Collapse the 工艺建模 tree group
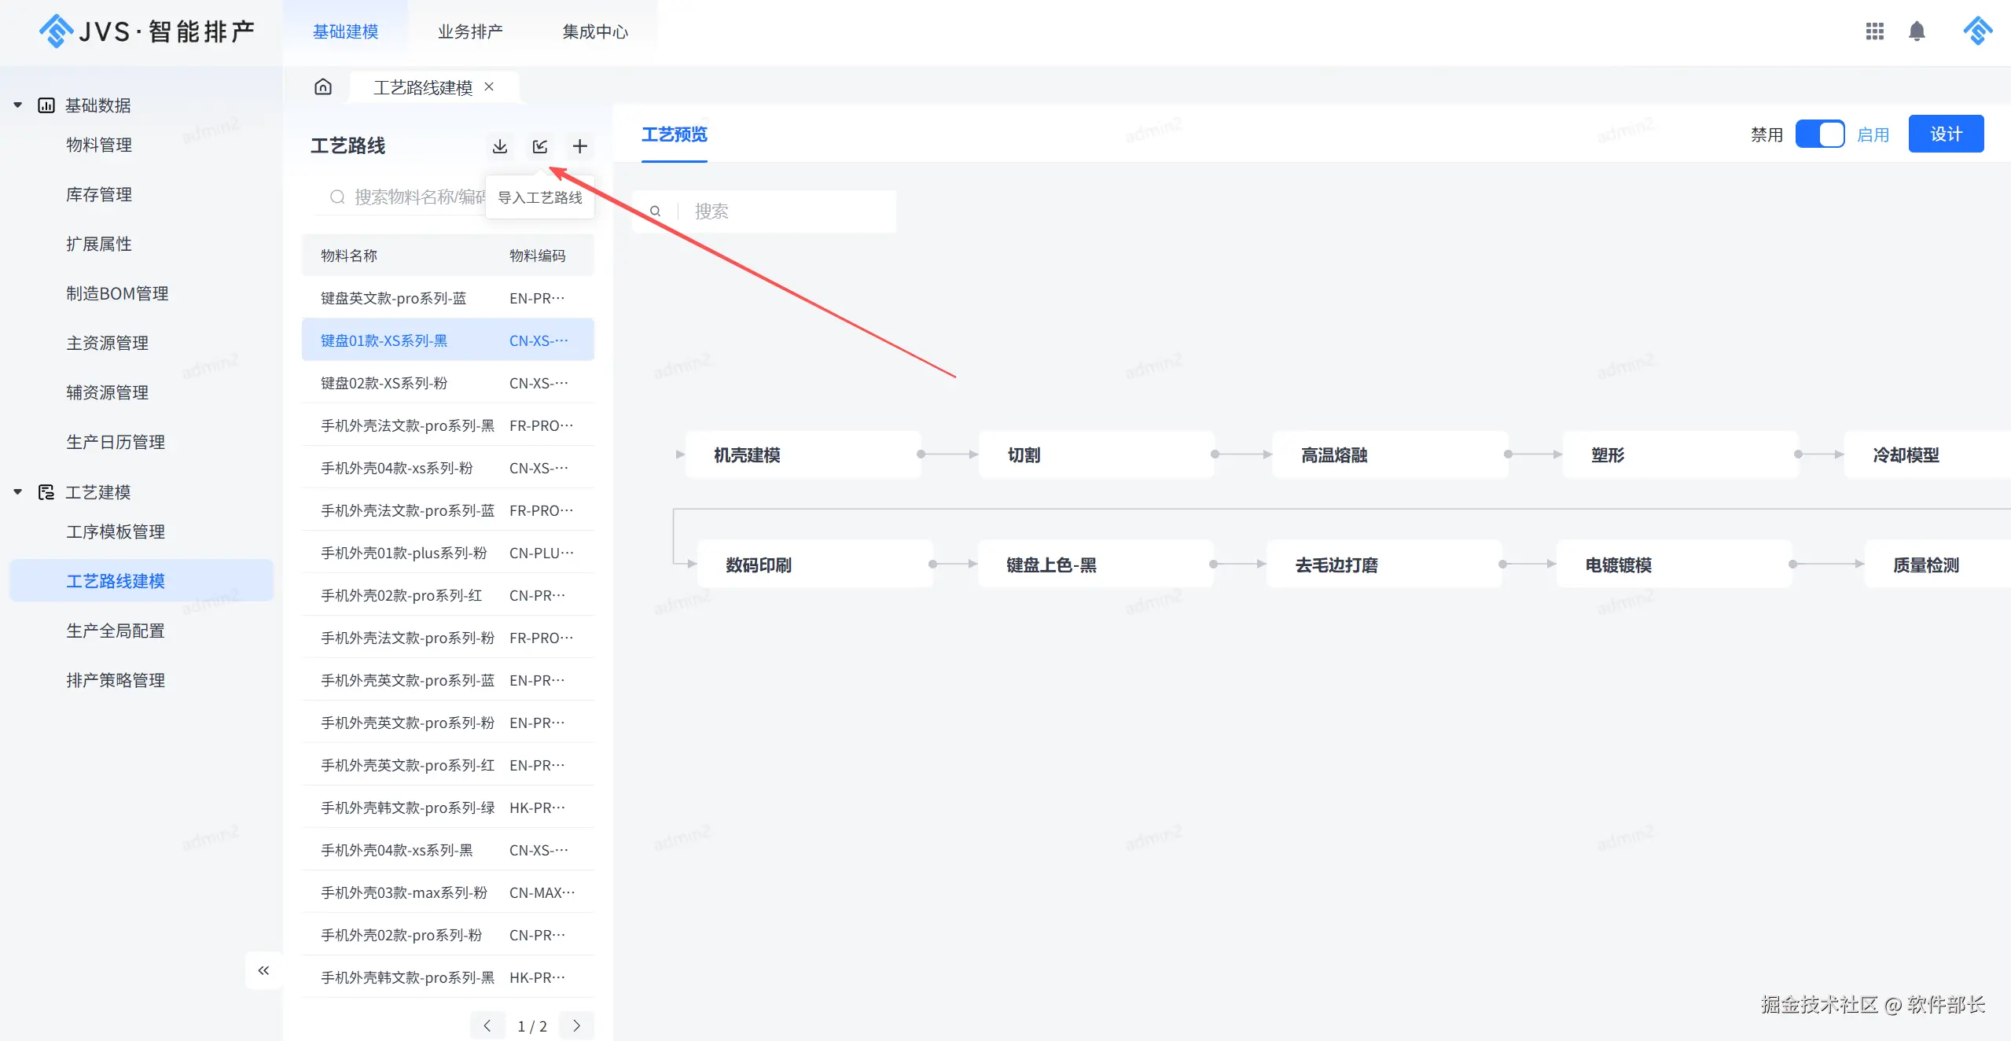Viewport: 2011px width, 1041px height. pyautogui.click(x=17, y=492)
